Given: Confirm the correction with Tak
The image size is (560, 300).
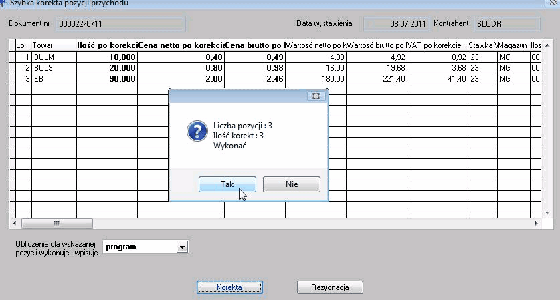Looking at the screenshot, I should (227, 184).
